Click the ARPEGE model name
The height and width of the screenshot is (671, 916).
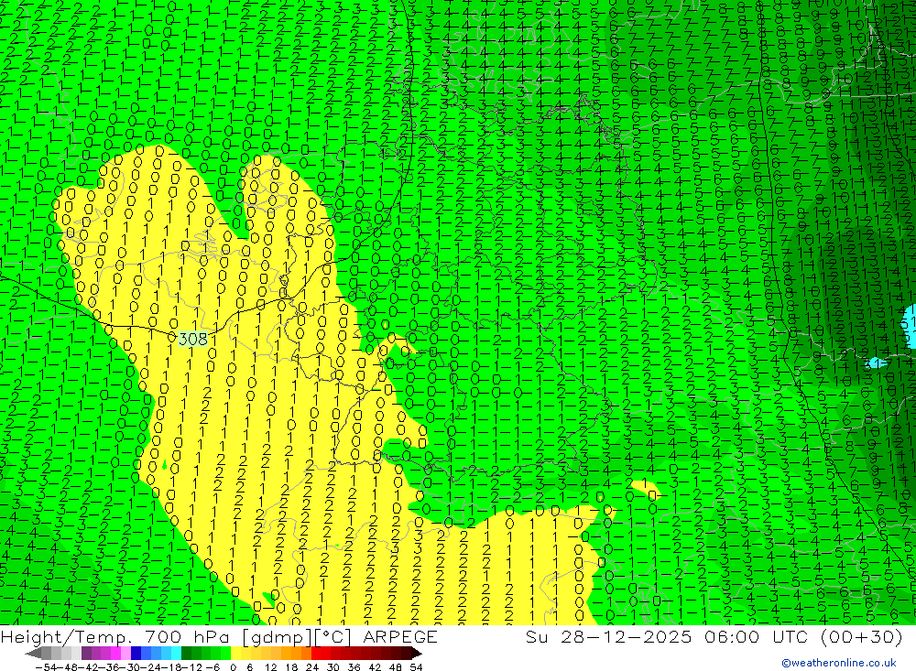(400, 636)
